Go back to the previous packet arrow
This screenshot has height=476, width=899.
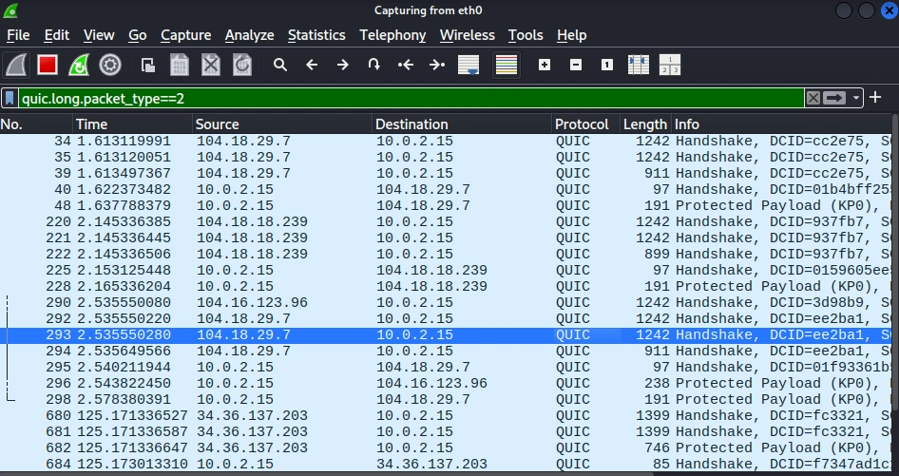click(x=312, y=65)
